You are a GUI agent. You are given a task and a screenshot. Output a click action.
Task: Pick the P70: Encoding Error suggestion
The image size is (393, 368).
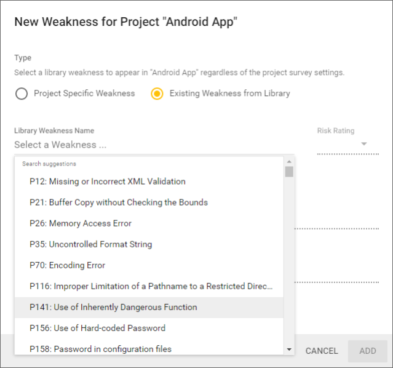click(x=67, y=265)
